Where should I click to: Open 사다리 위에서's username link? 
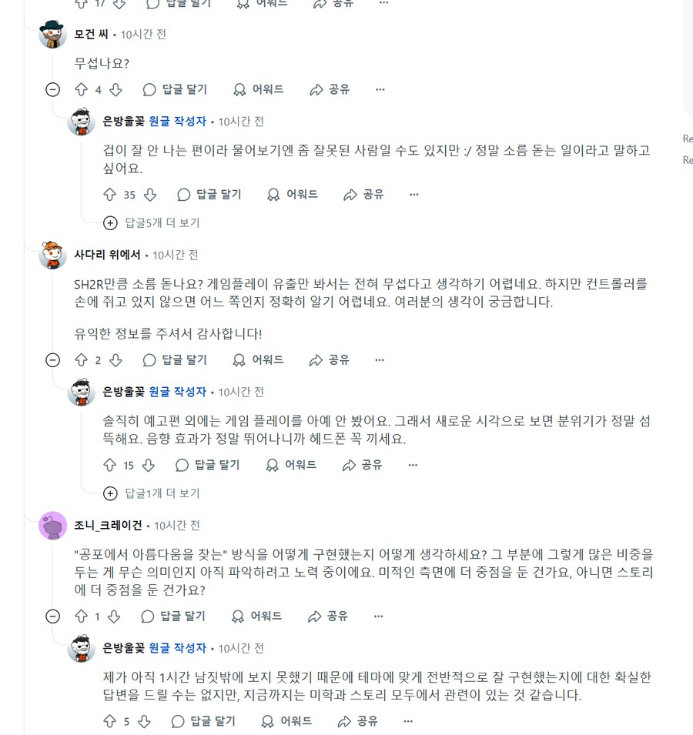pyautogui.click(x=107, y=255)
